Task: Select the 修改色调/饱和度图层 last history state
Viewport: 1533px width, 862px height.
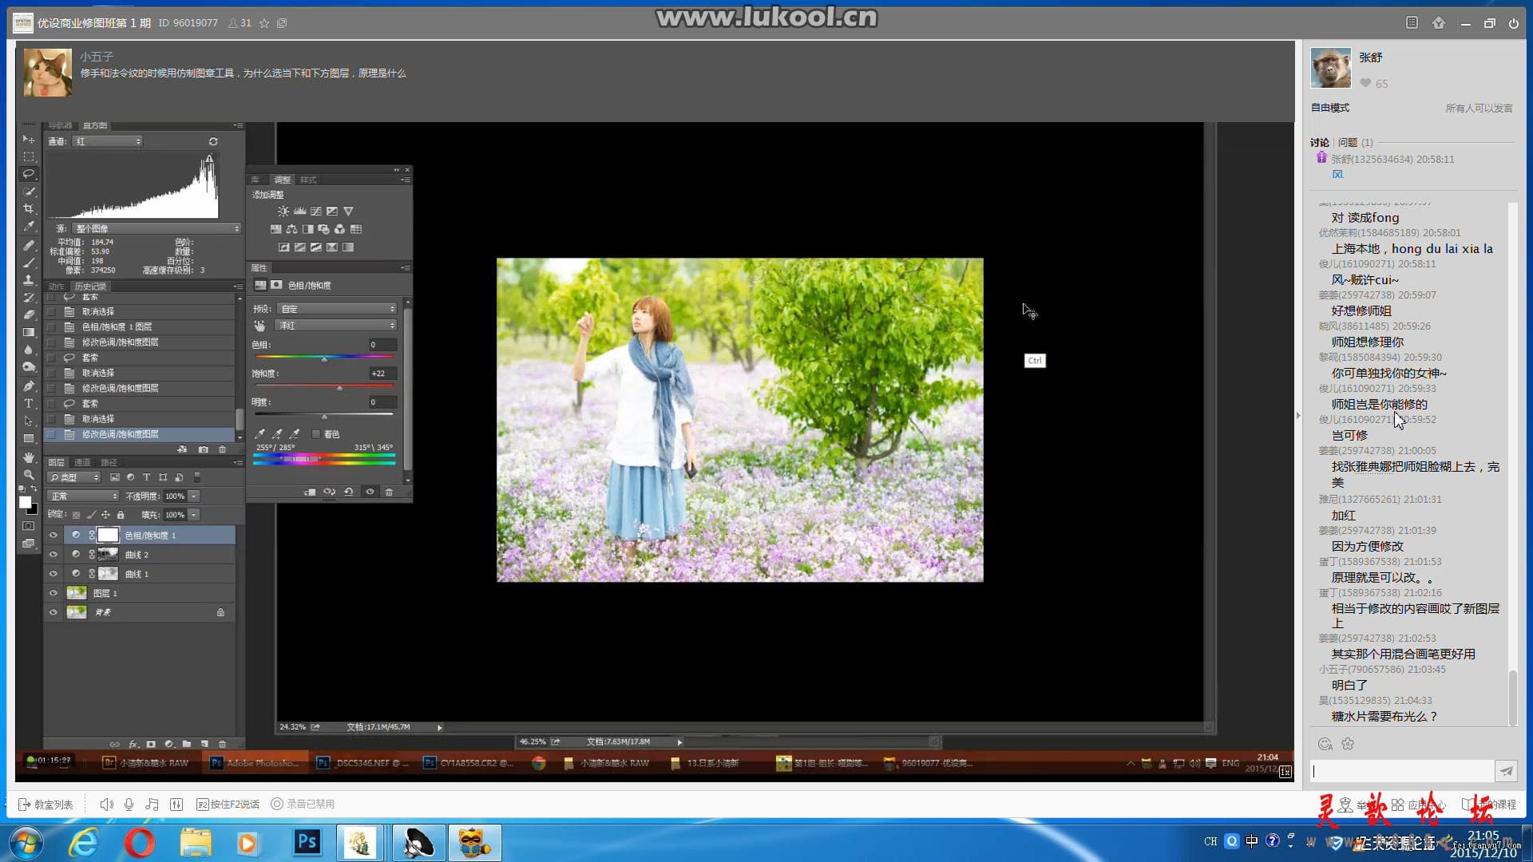Action: [140, 434]
